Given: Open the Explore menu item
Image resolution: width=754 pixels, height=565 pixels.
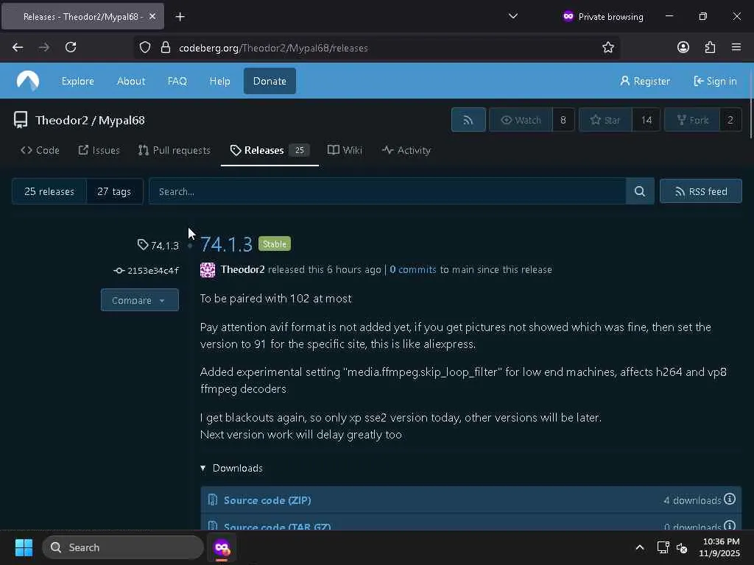Looking at the screenshot, I should (x=78, y=81).
